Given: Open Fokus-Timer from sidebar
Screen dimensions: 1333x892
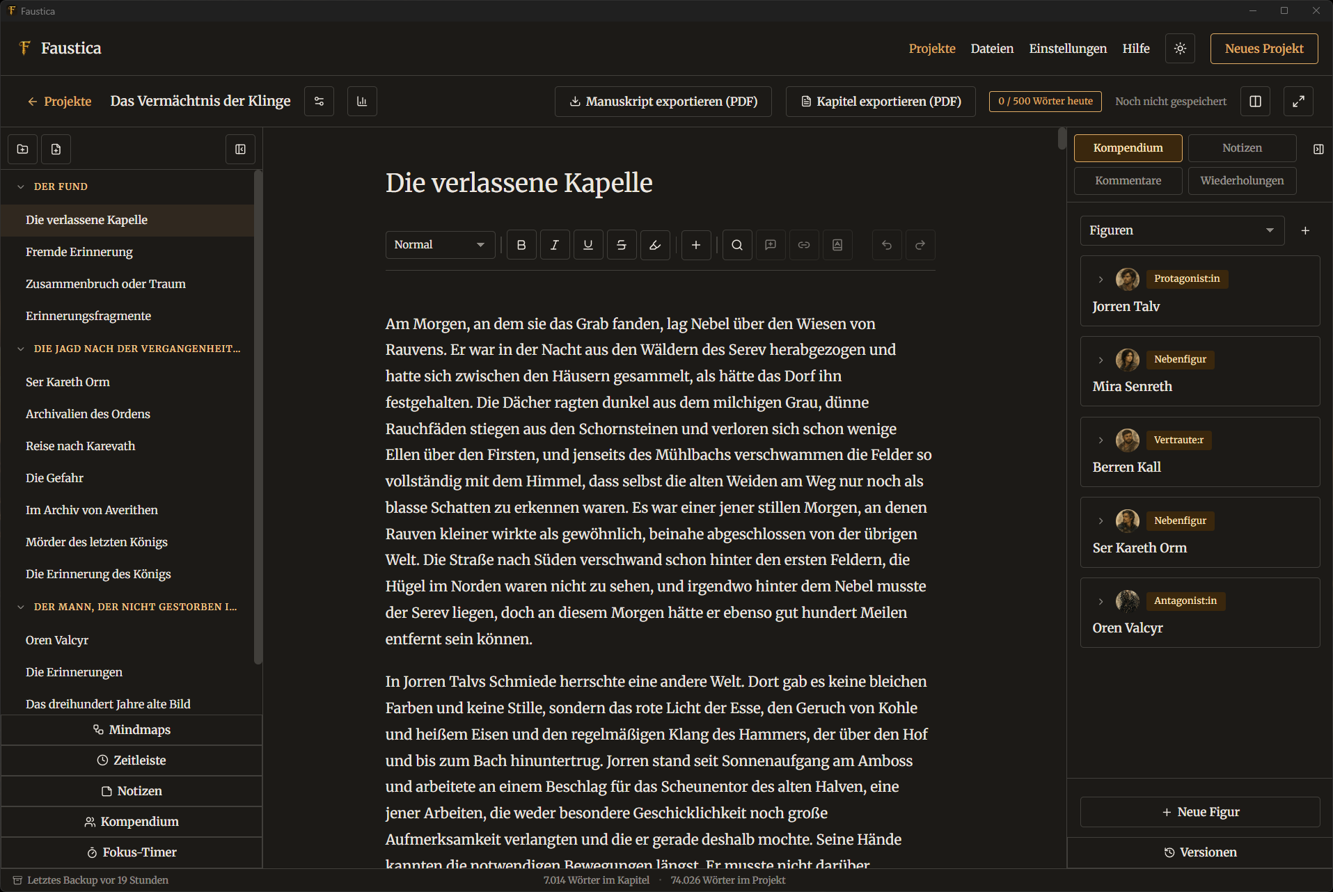Looking at the screenshot, I should [132, 852].
